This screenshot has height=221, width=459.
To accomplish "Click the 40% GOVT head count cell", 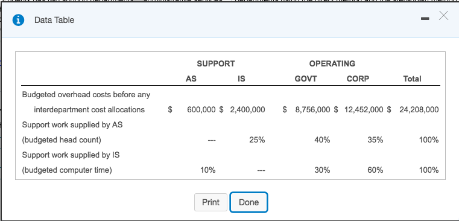I will (322, 140).
